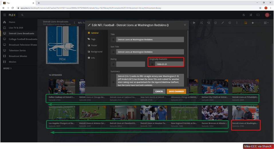274x149 pixels.
Task: Toggle the lock on the Title field
Action: coord(113,40)
